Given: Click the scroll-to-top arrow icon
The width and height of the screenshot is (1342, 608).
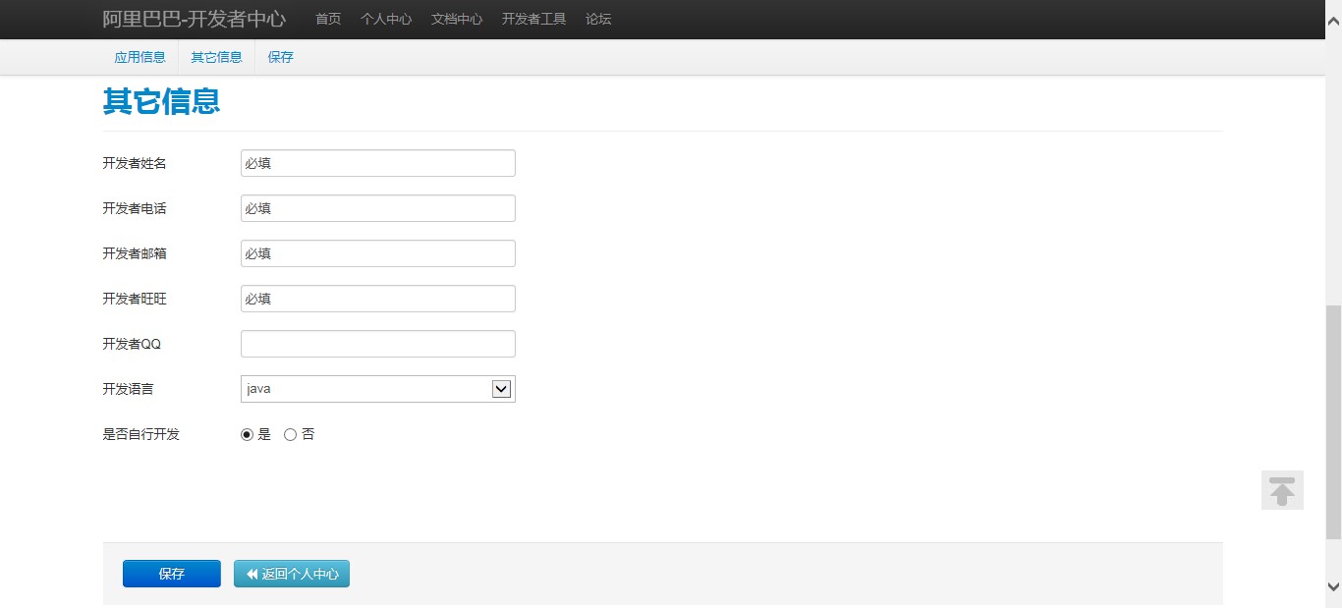Looking at the screenshot, I should coord(1282,490).
